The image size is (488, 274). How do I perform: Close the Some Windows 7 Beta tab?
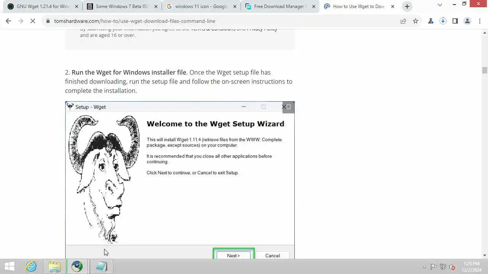click(155, 6)
